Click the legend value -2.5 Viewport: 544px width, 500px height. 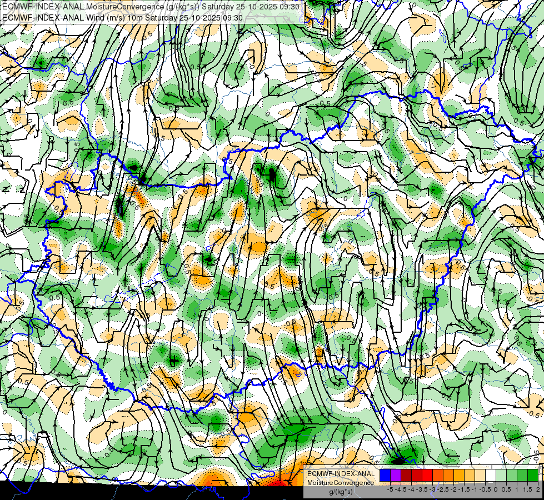442,489
